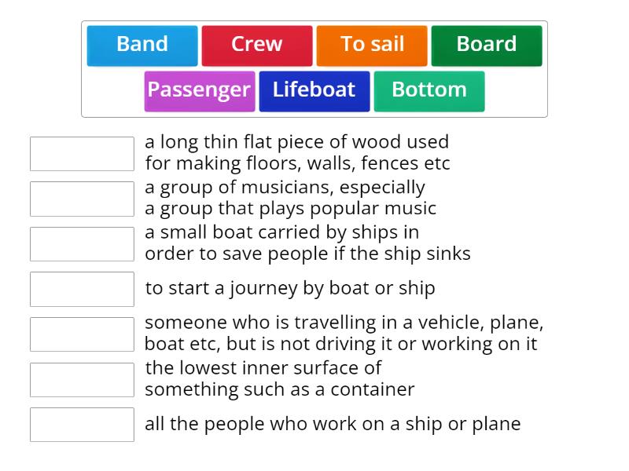Select the Crew word tile
Image resolution: width=629 pixels, height=471 pixels.
(257, 46)
